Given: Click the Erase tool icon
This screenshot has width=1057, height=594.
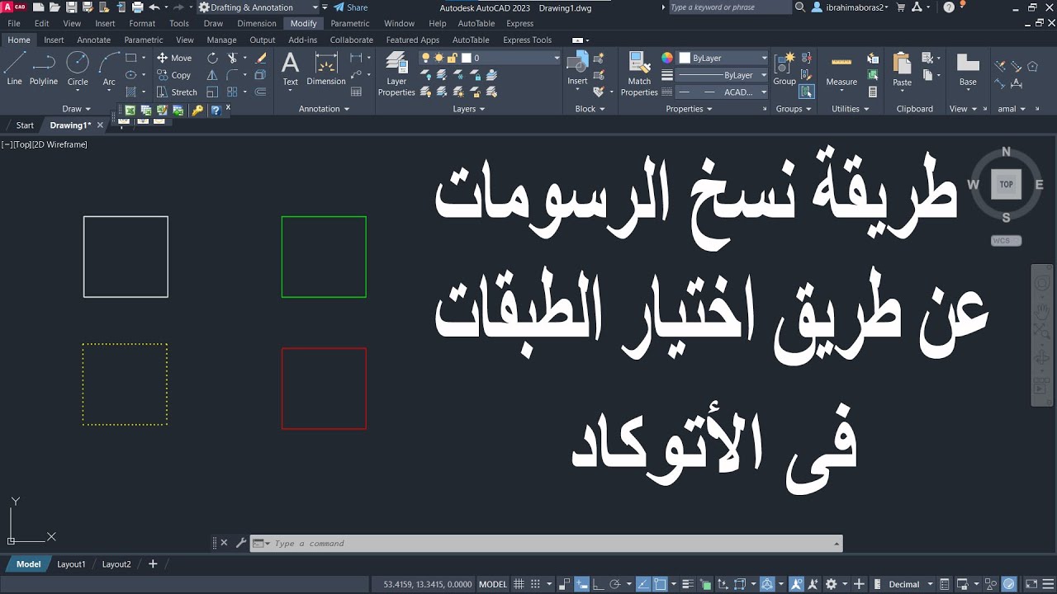Looking at the screenshot, I should [261, 58].
